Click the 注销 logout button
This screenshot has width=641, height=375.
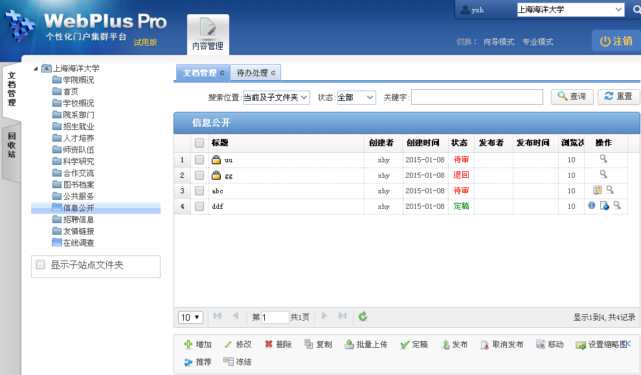[616, 41]
